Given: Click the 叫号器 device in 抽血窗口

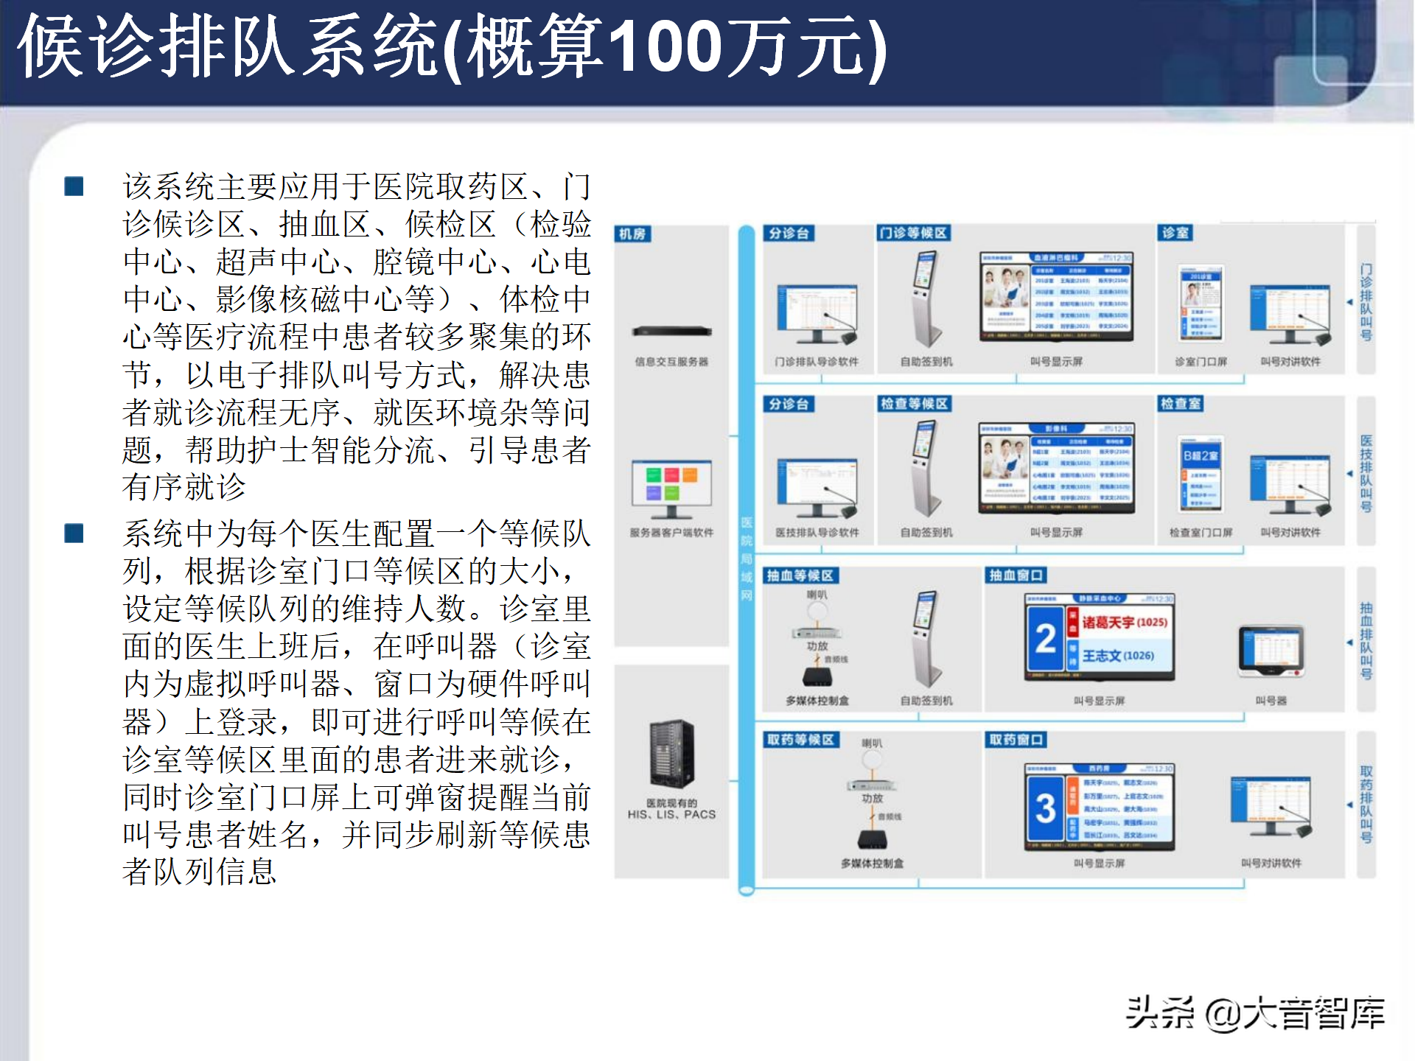Looking at the screenshot, I should coord(1271,651).
